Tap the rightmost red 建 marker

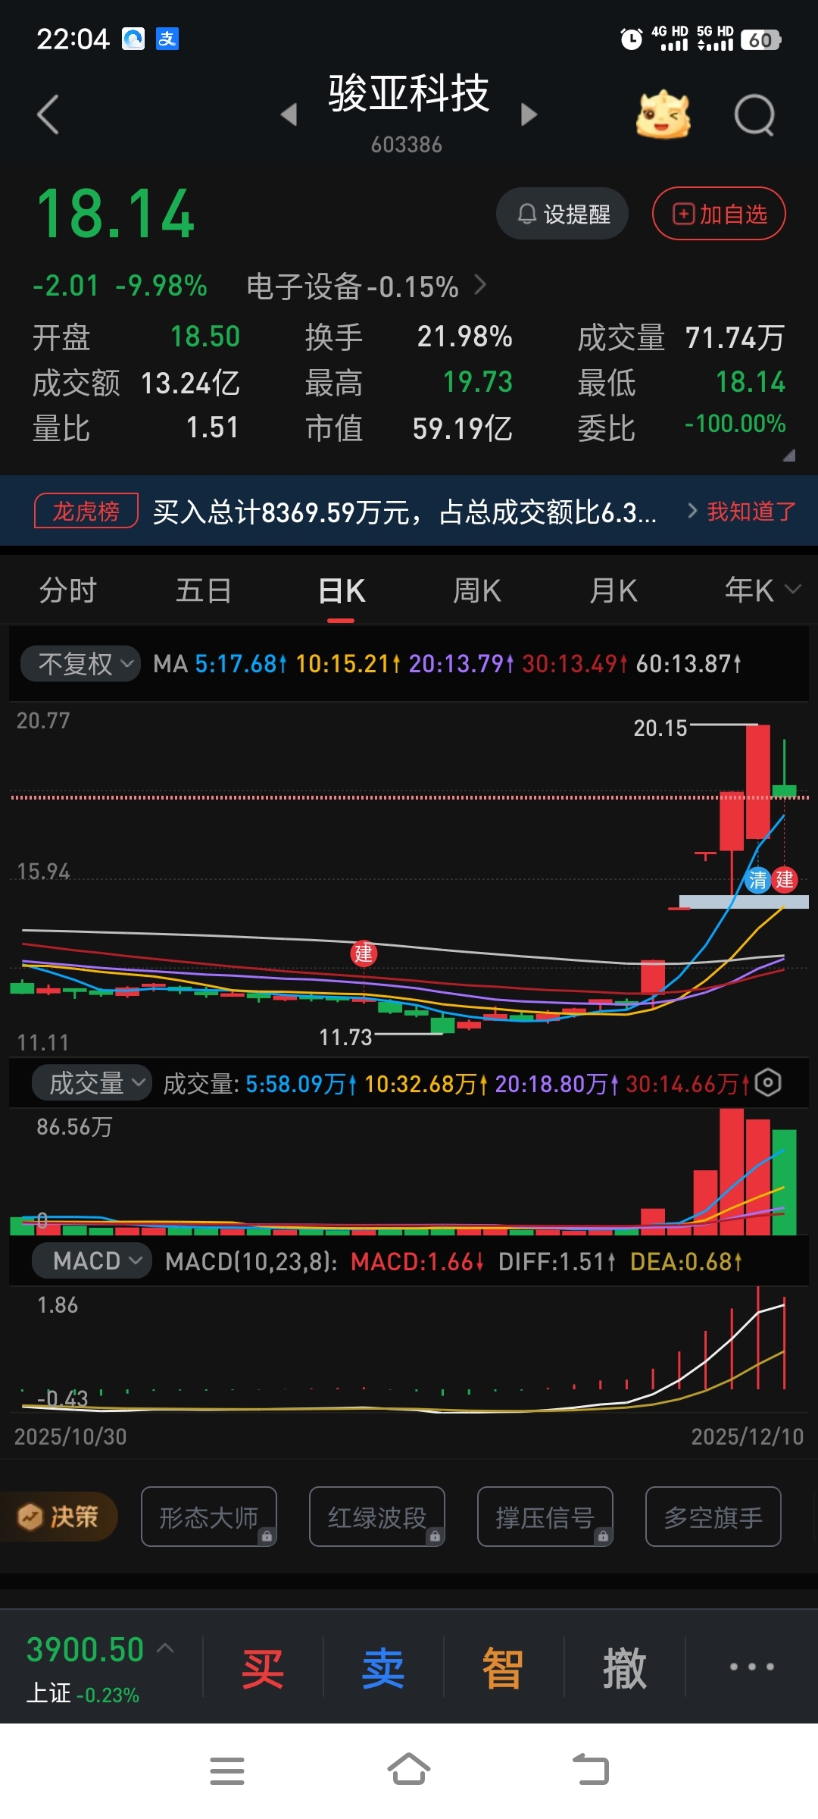784,880
